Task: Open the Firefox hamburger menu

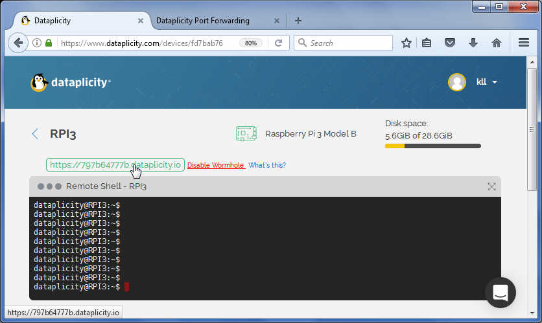Action: pyautogui.click(x=524, y=43)
